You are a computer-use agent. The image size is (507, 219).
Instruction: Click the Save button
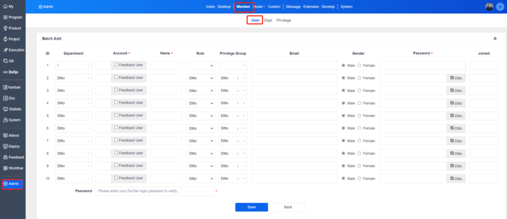click(x=251, y=207)
